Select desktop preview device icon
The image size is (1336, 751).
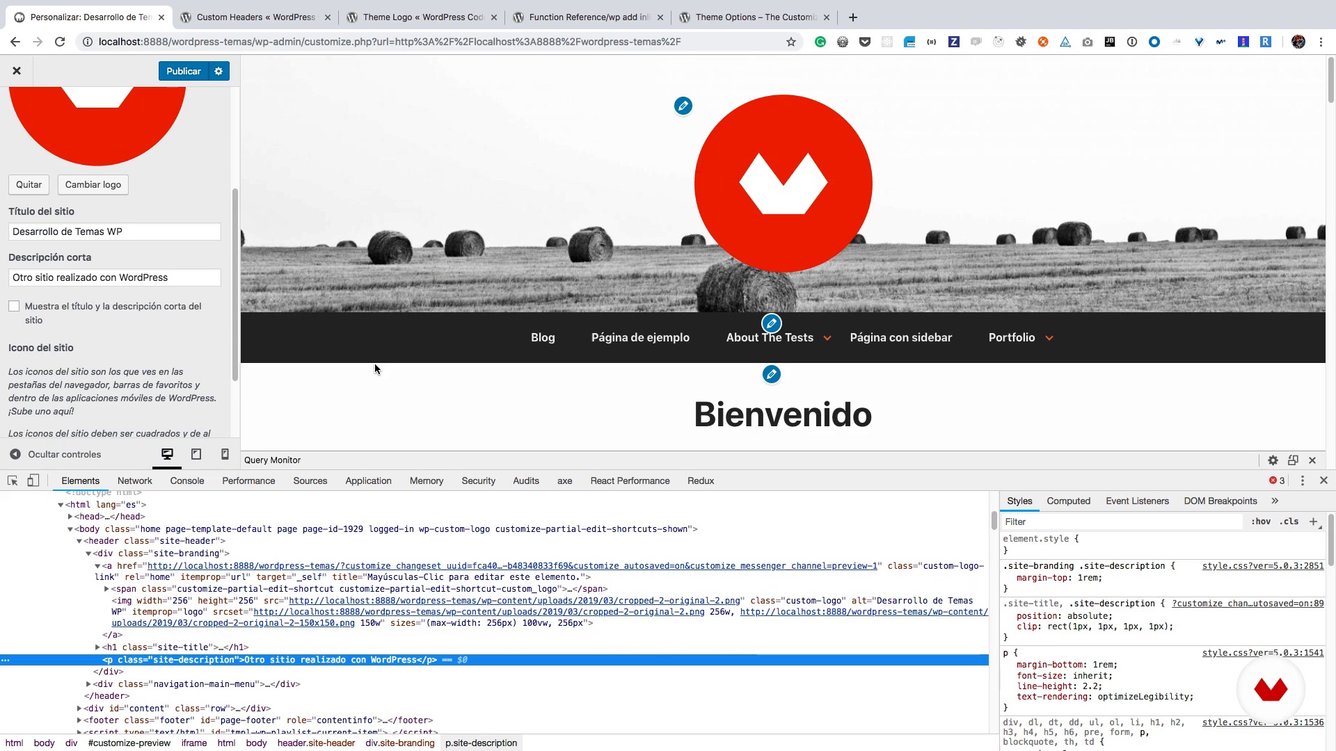(x=167, y=454)
